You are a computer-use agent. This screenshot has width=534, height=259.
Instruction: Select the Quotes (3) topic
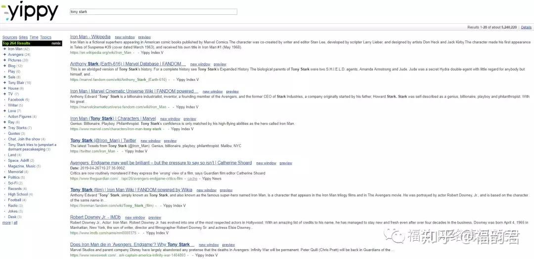click(x=16, y=134)
